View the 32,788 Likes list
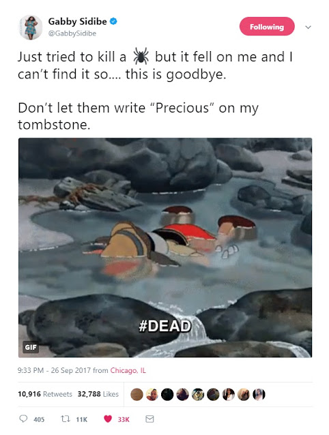 pos(98,394)
